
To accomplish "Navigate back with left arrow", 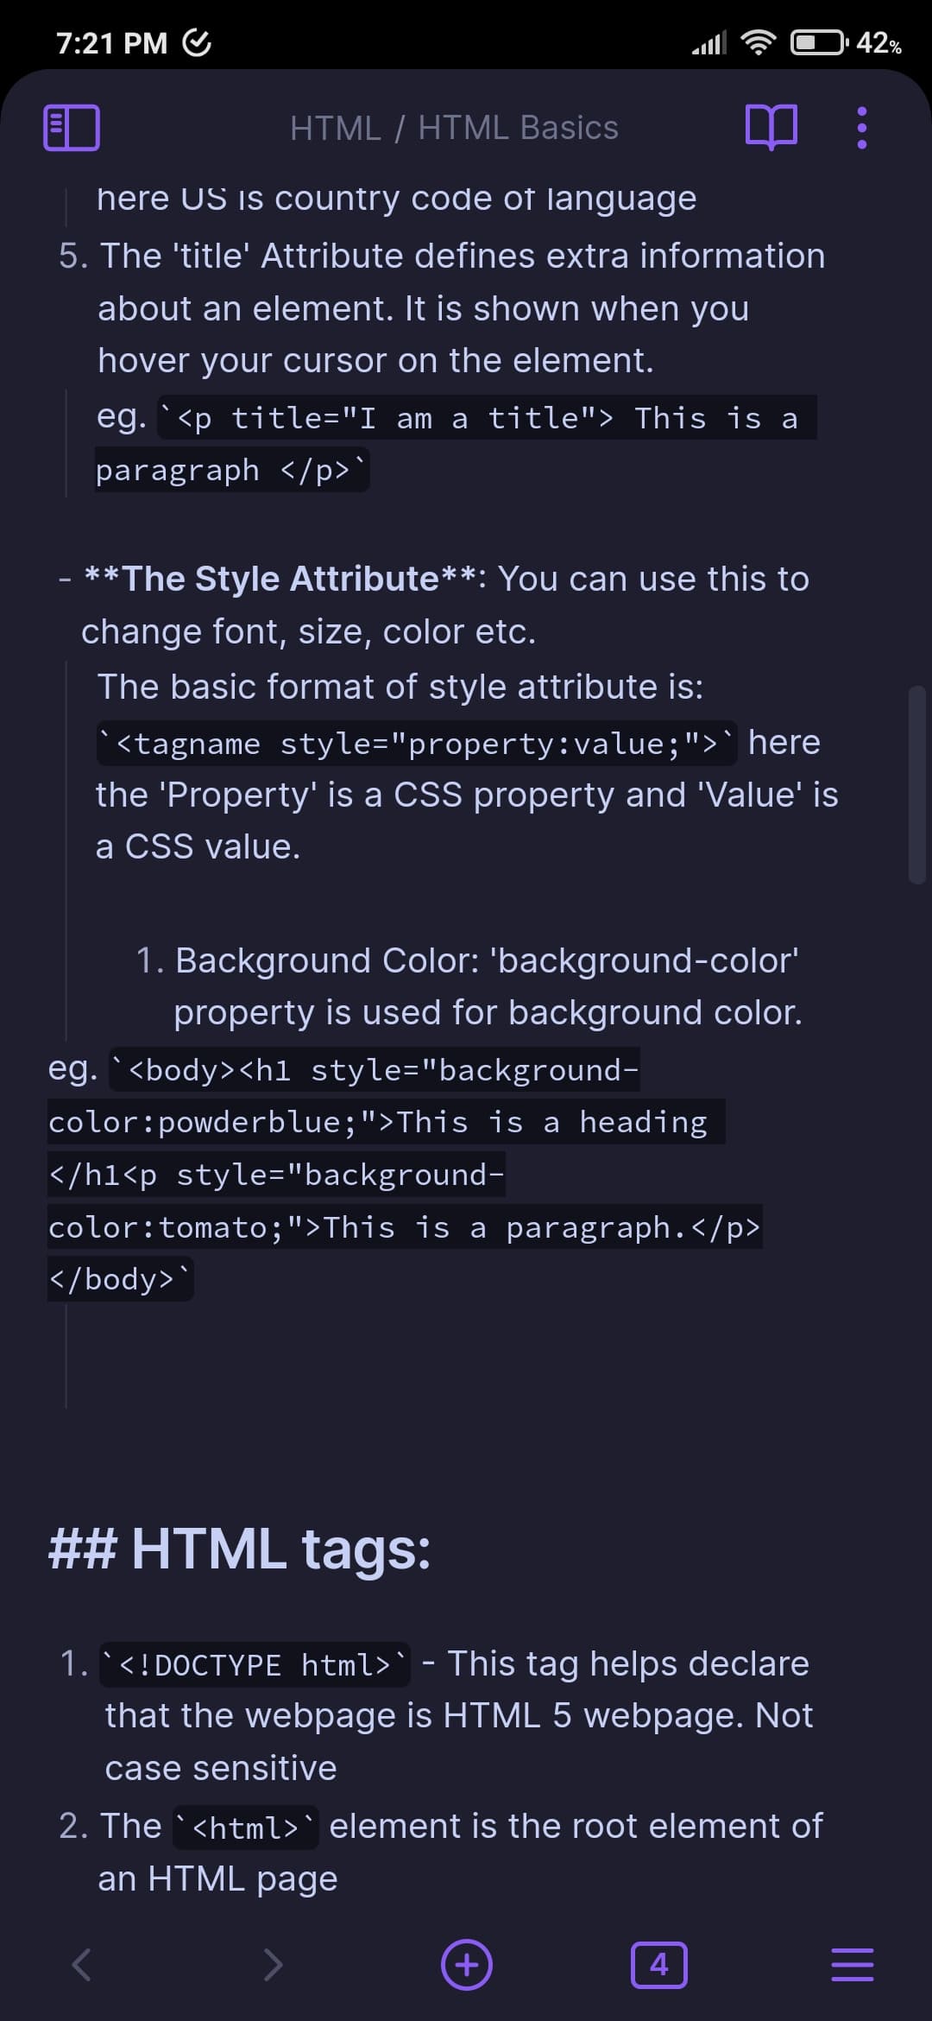I will [81, 1964].
